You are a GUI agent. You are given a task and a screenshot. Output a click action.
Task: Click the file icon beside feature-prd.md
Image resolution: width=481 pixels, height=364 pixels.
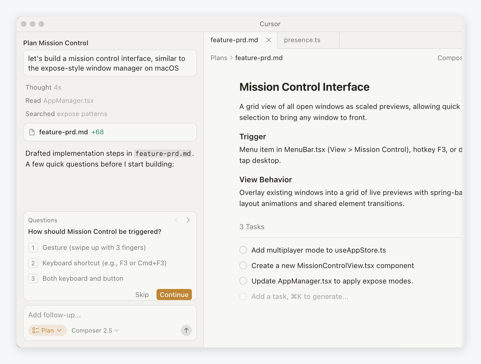click(x=32, y=132)
